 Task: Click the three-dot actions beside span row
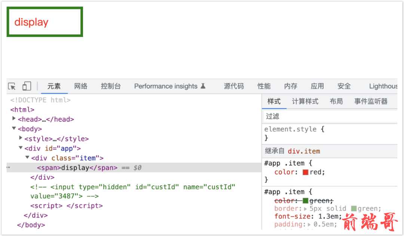click(9, 168)
